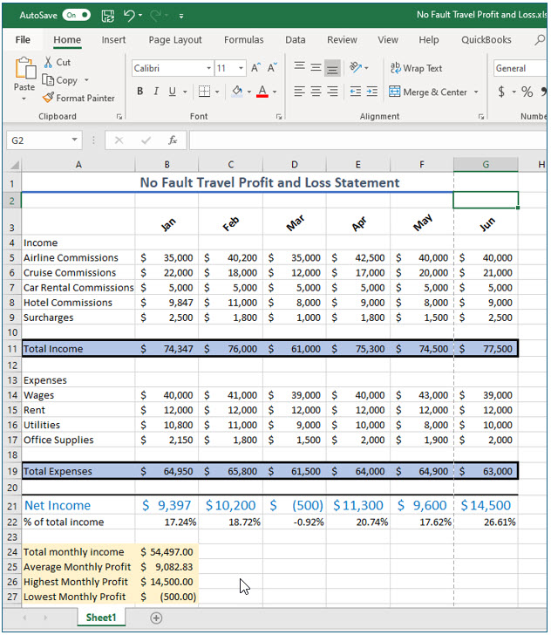Open the QuickBooks tab
Viewport: 551px width, 635px height.
[x=486, y=40]
